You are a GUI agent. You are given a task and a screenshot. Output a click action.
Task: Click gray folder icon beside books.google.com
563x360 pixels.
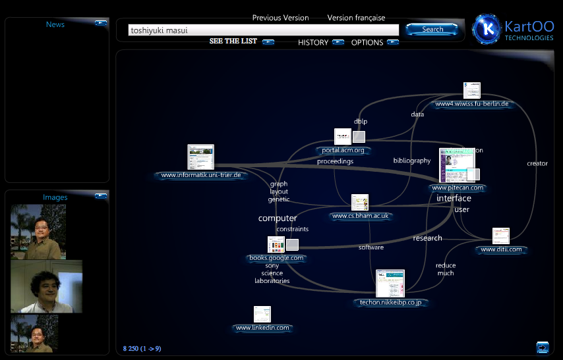(x=292, y=245)
